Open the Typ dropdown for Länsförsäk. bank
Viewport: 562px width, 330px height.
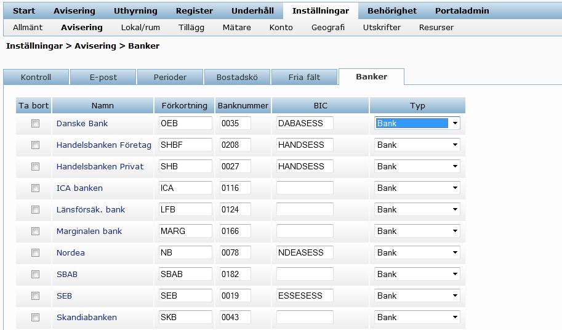[417, 209]
